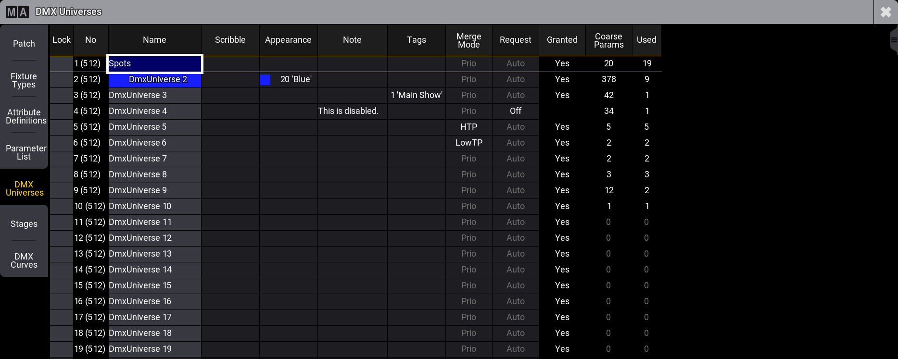Screen dimensions: 898x359
Task: Change HTP merge mode on DmxUniverse 5
Action: 468,127
